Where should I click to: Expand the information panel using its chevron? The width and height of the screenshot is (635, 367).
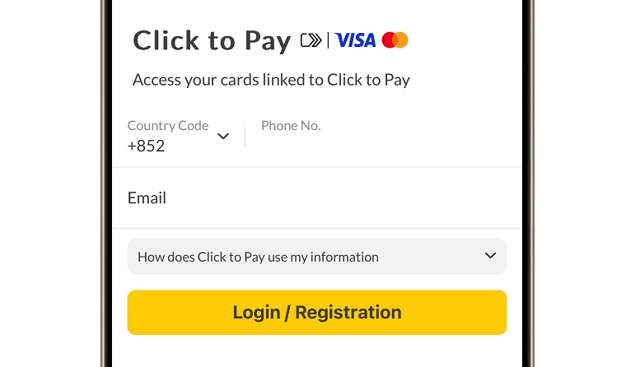pos(490,256)
